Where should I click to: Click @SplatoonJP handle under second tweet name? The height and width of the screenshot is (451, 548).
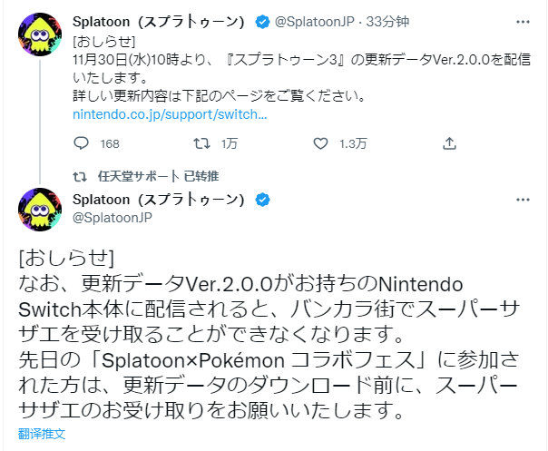coord(113,218)
